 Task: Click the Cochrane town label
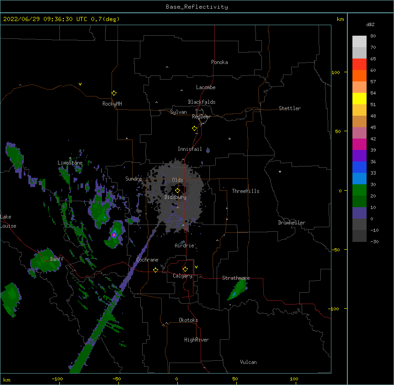coord(147,260)
